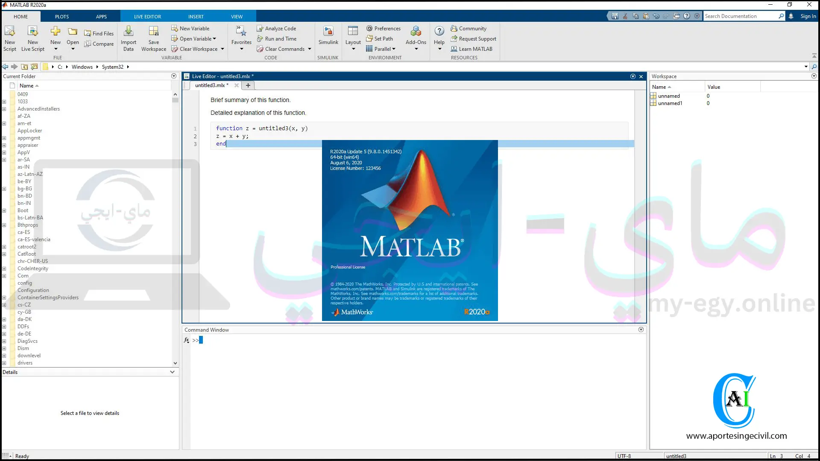Go back using the blue left arrow
The width and height of the screenshot is (820, 461).
(5, 67)
